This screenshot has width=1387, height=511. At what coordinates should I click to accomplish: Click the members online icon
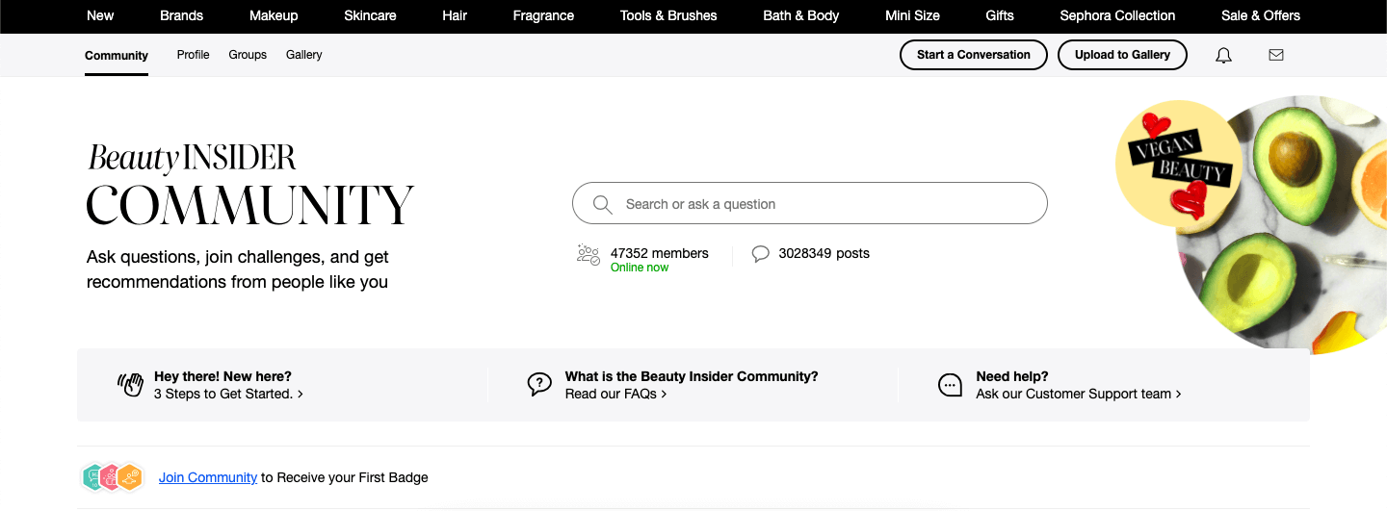coord(588,255)
